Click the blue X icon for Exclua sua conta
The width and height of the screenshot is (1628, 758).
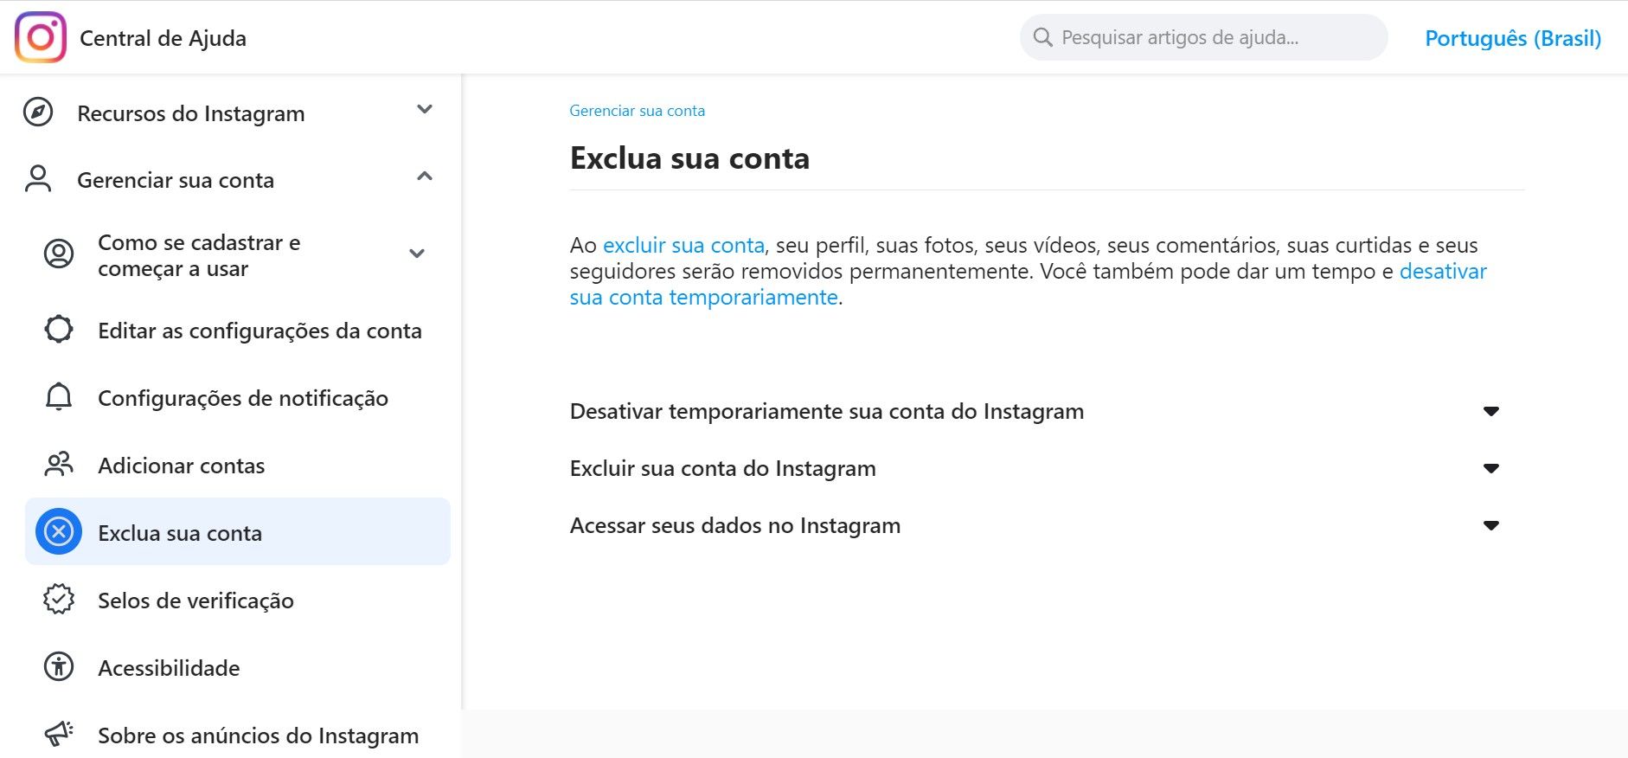click(x=59, y=531)
